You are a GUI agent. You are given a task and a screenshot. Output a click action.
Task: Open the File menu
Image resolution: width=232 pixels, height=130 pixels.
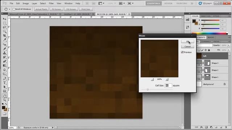click(11, 3)
